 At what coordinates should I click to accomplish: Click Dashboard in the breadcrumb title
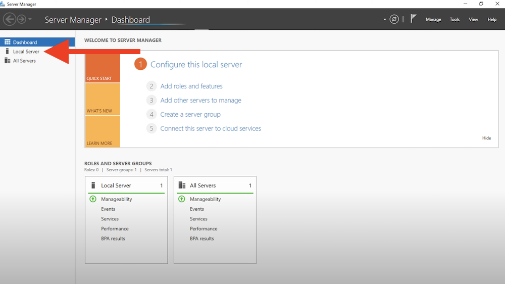point(130,20)
